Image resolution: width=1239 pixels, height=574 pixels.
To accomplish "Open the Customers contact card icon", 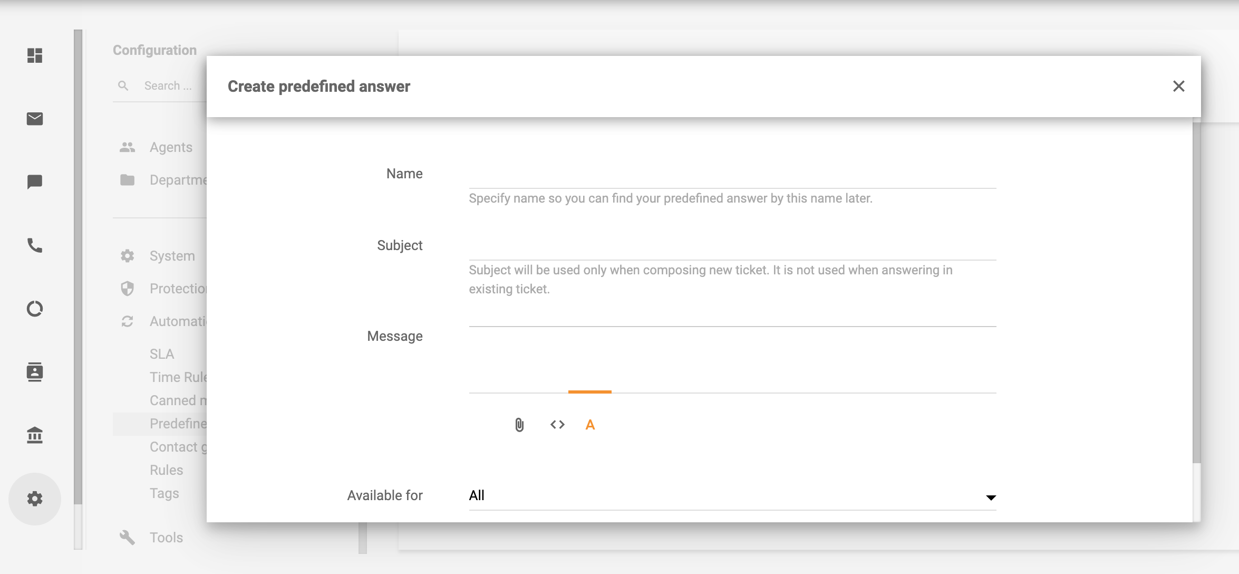I will tap(35, 372).
